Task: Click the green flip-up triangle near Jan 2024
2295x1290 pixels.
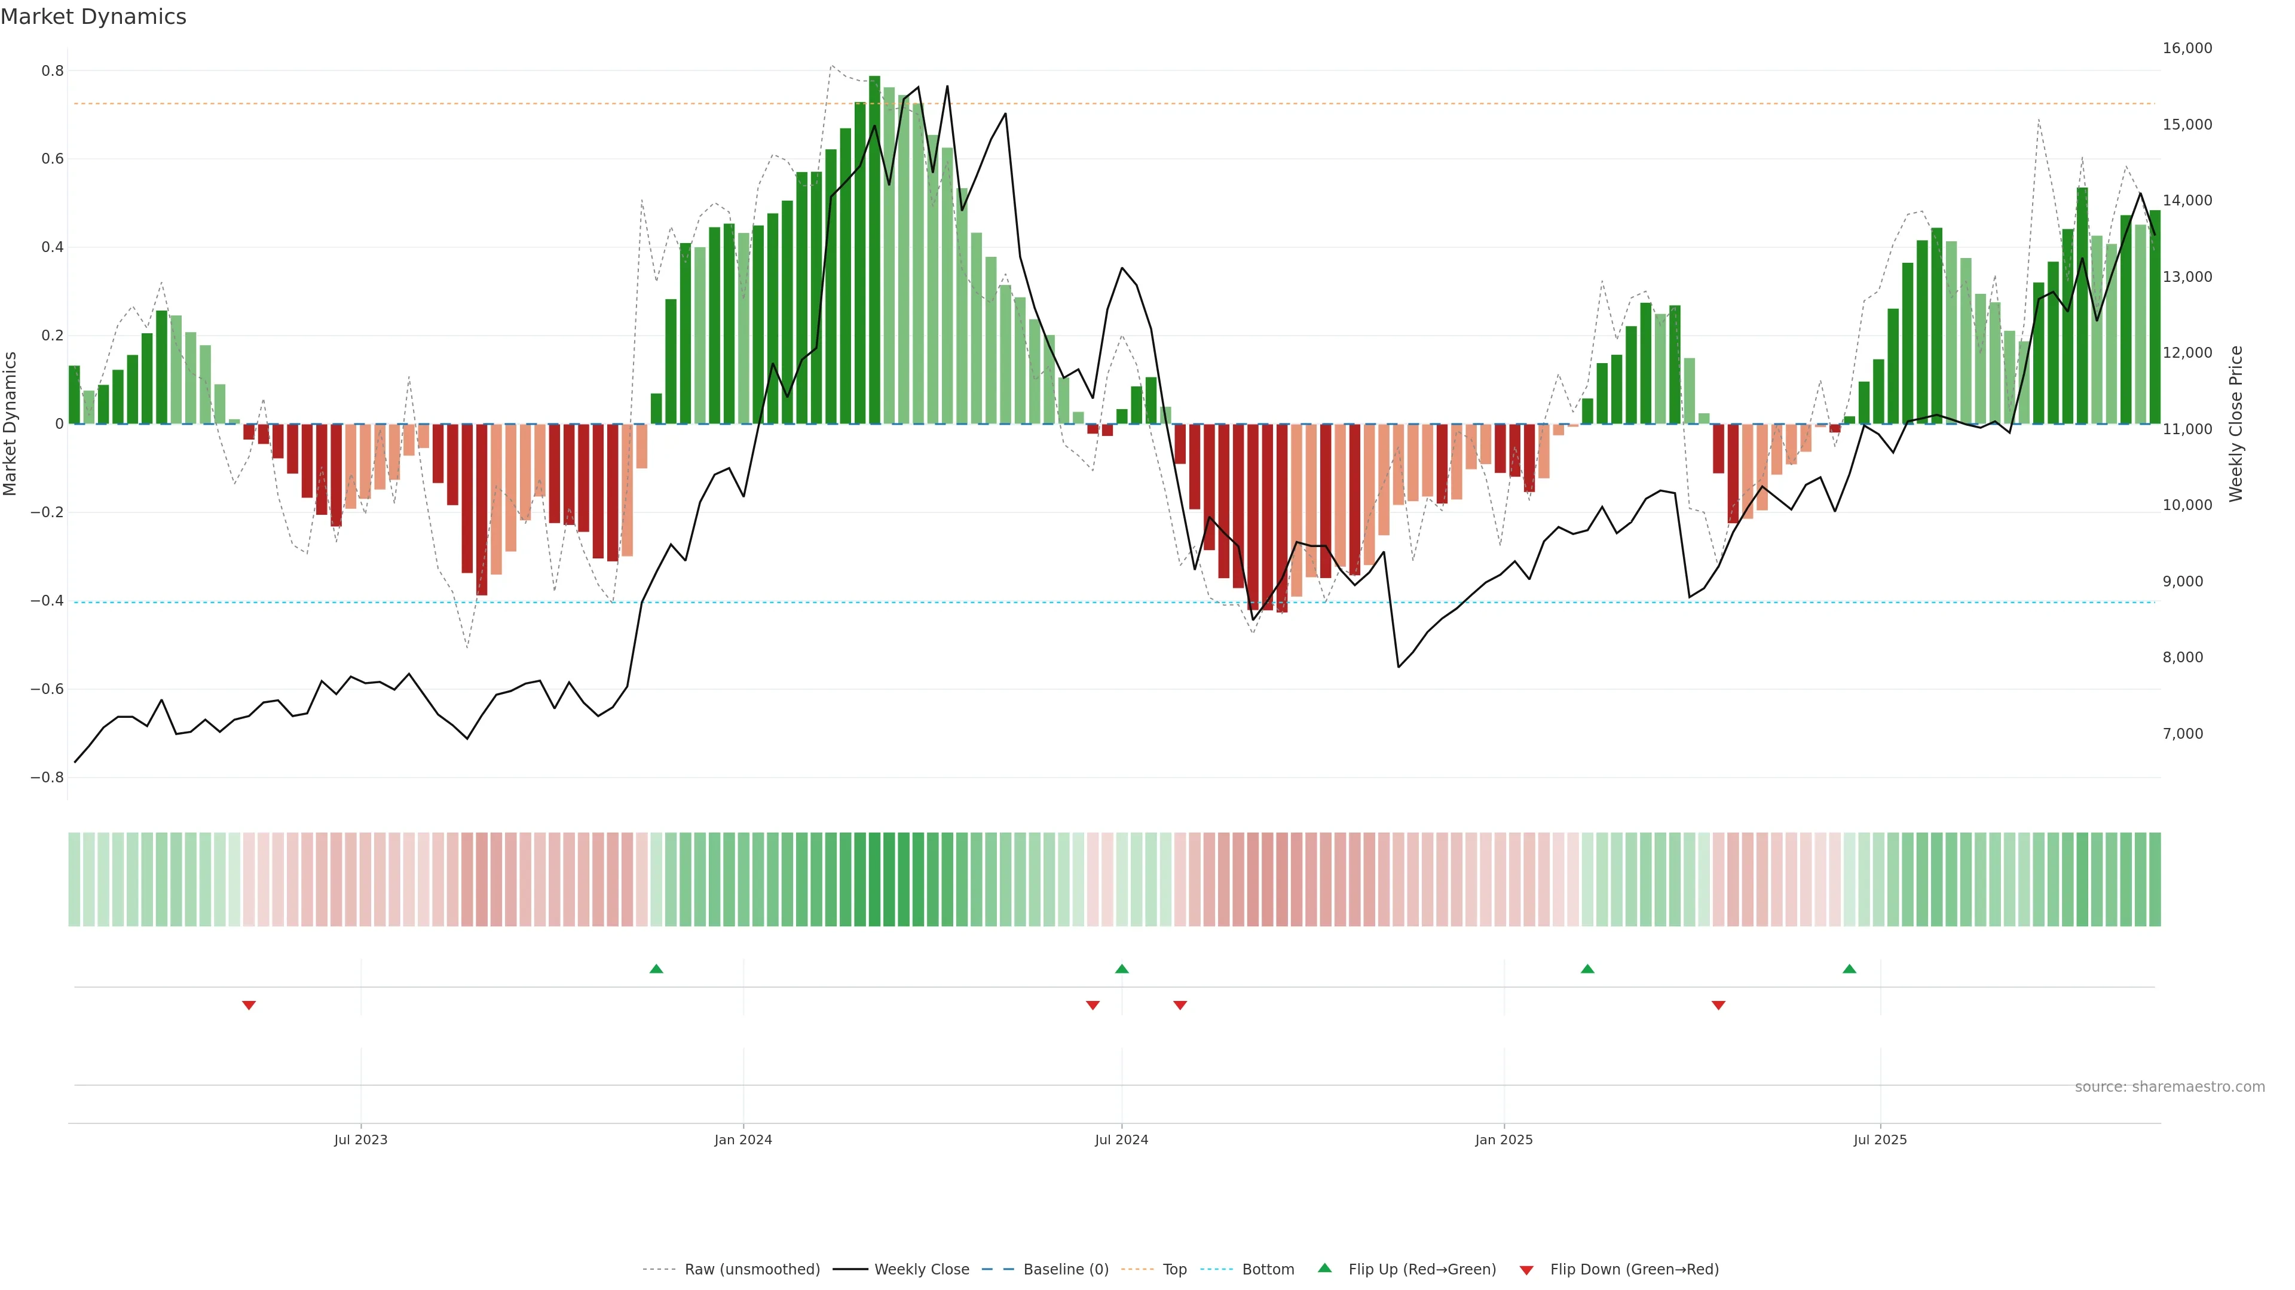Action: (657, 969)
